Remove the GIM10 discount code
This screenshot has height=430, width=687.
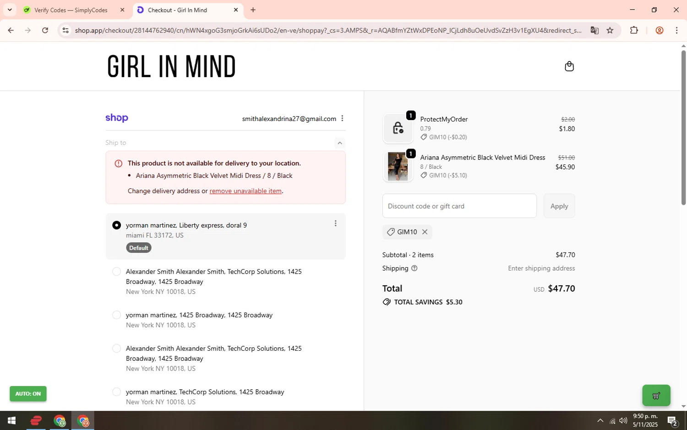pos(425,232)
